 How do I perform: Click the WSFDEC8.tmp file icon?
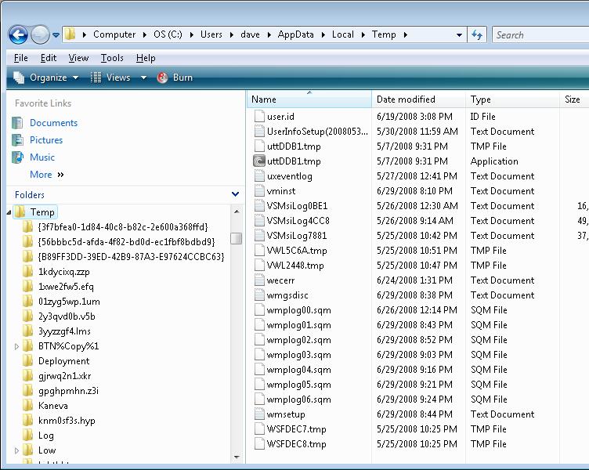259,443
